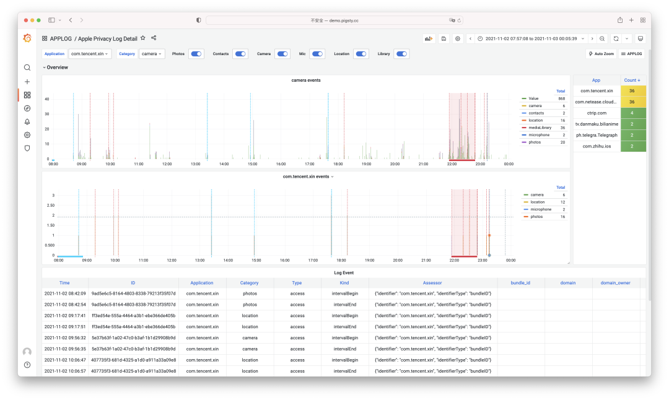Disable the Camera toggle

coord(282,54)
